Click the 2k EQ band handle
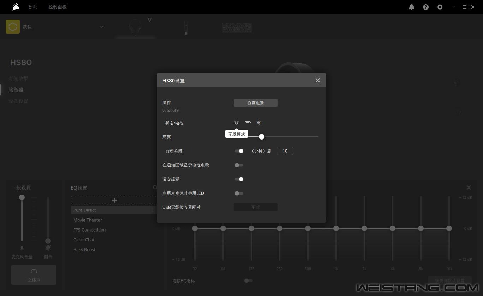Viewport: 483px width, 296px height. (364, 228)
